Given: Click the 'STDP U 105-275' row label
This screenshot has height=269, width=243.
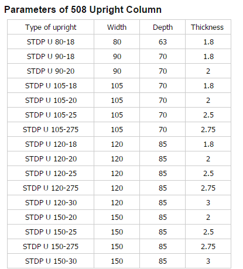Looking at the screenshot, I should pyautogui.click(x=51, y=129).
